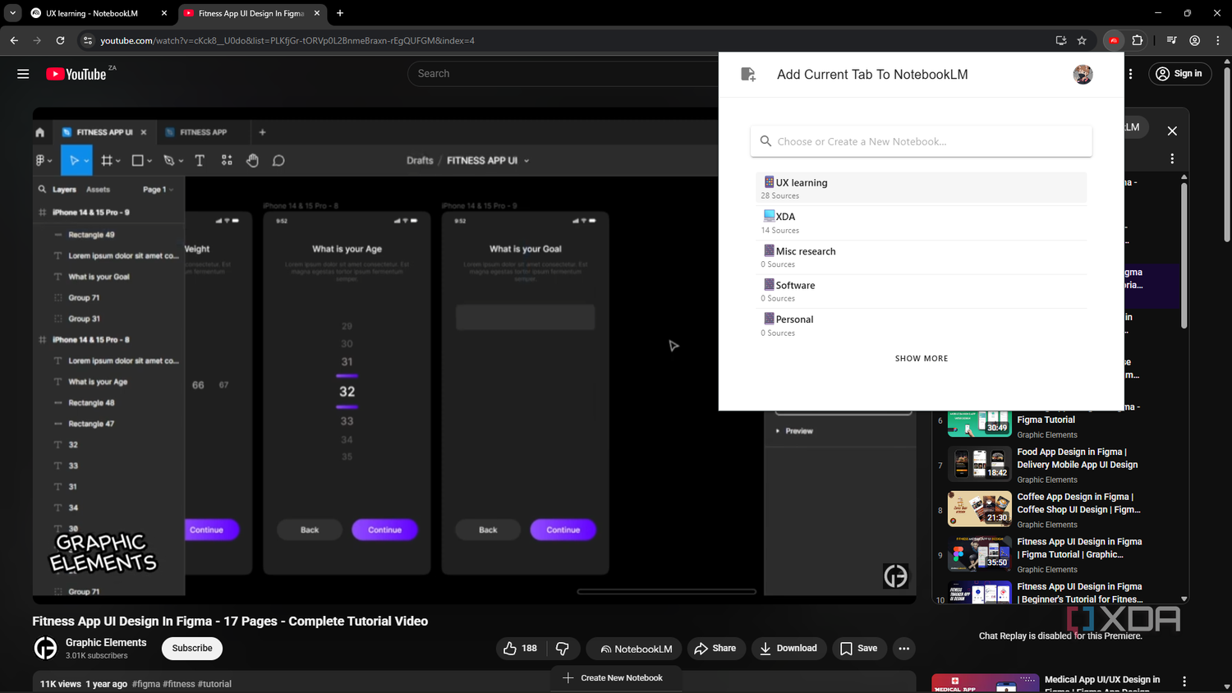The height and width of the screenshot is (693, 1232).
Task: Sign in to YouTube
Action: coord(1179,74)
